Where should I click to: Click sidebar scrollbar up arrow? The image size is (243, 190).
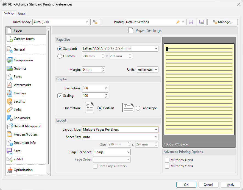pyautogui.click(x=48, y=29)
